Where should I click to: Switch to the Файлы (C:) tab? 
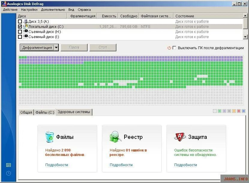[x=45, y=112]
